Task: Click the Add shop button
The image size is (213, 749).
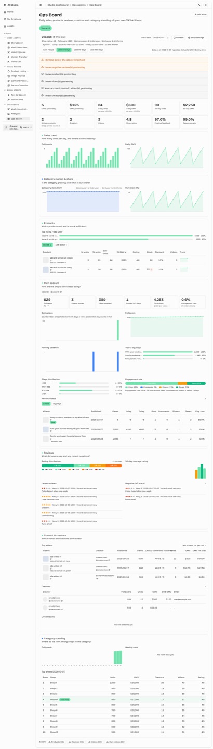Action: [x=201, y=15]
